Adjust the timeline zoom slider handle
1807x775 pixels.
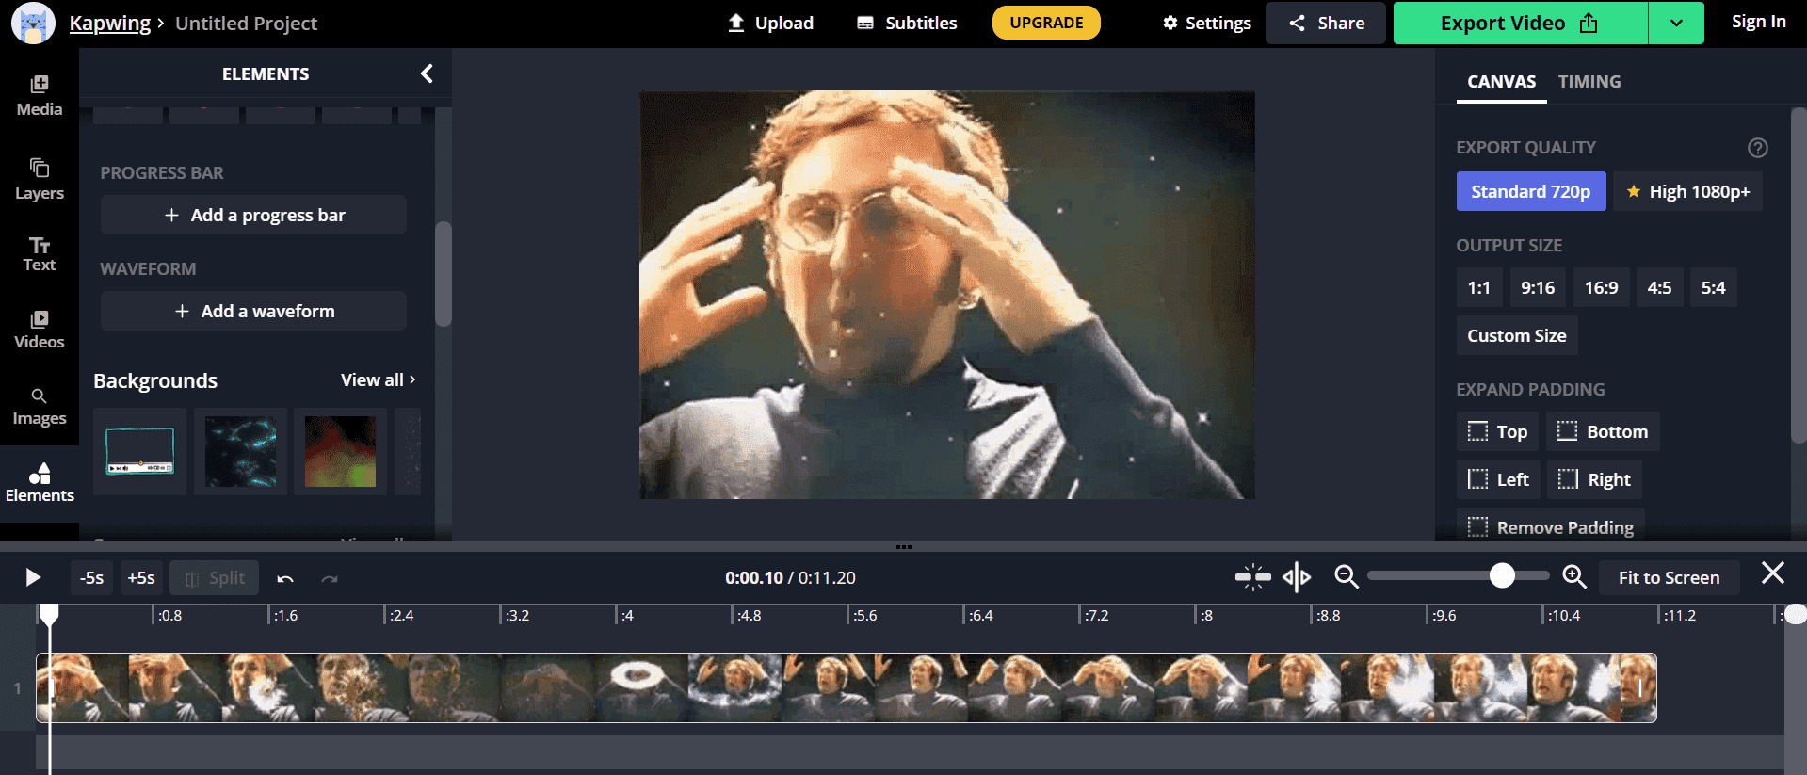coord(1502,575)
